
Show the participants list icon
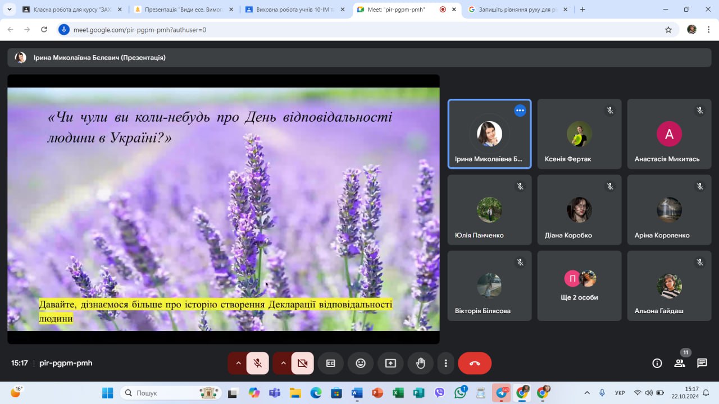click(x=680, y=363)
